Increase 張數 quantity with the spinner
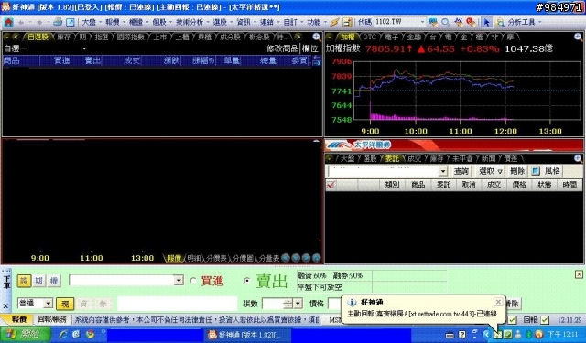The image size is (586, 343). 288,301
